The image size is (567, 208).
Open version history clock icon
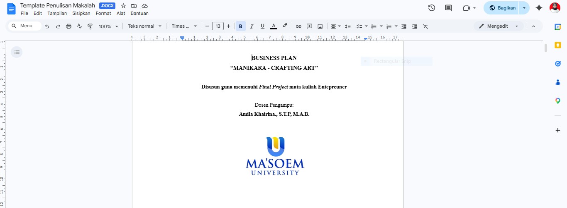point(432,8)
